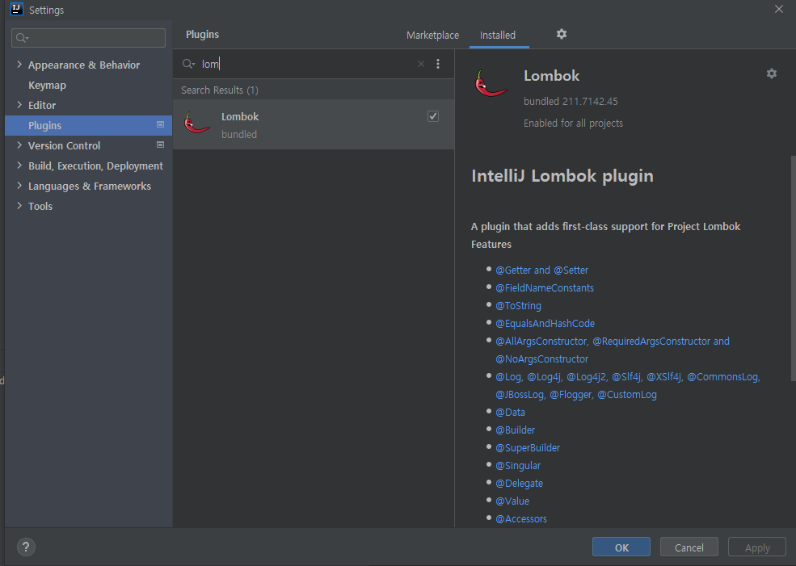
Task: Open the plugins gear menu beside Installed tab
Action: (561, 34)
